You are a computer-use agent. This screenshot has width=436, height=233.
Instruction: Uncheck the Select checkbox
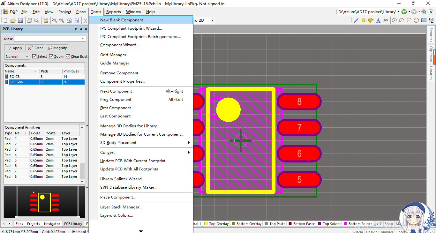pos(34,56)
